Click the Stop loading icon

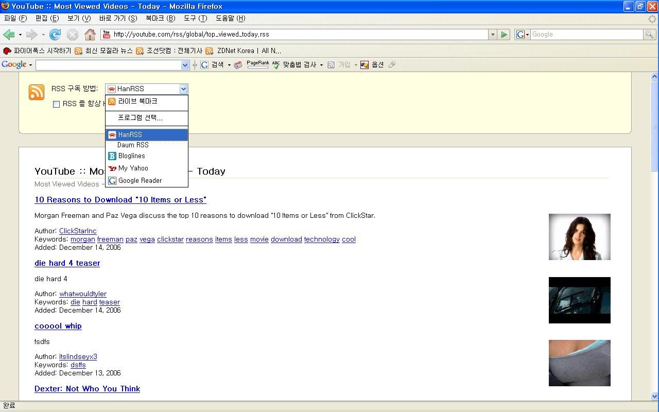click(x=73, y=35)
